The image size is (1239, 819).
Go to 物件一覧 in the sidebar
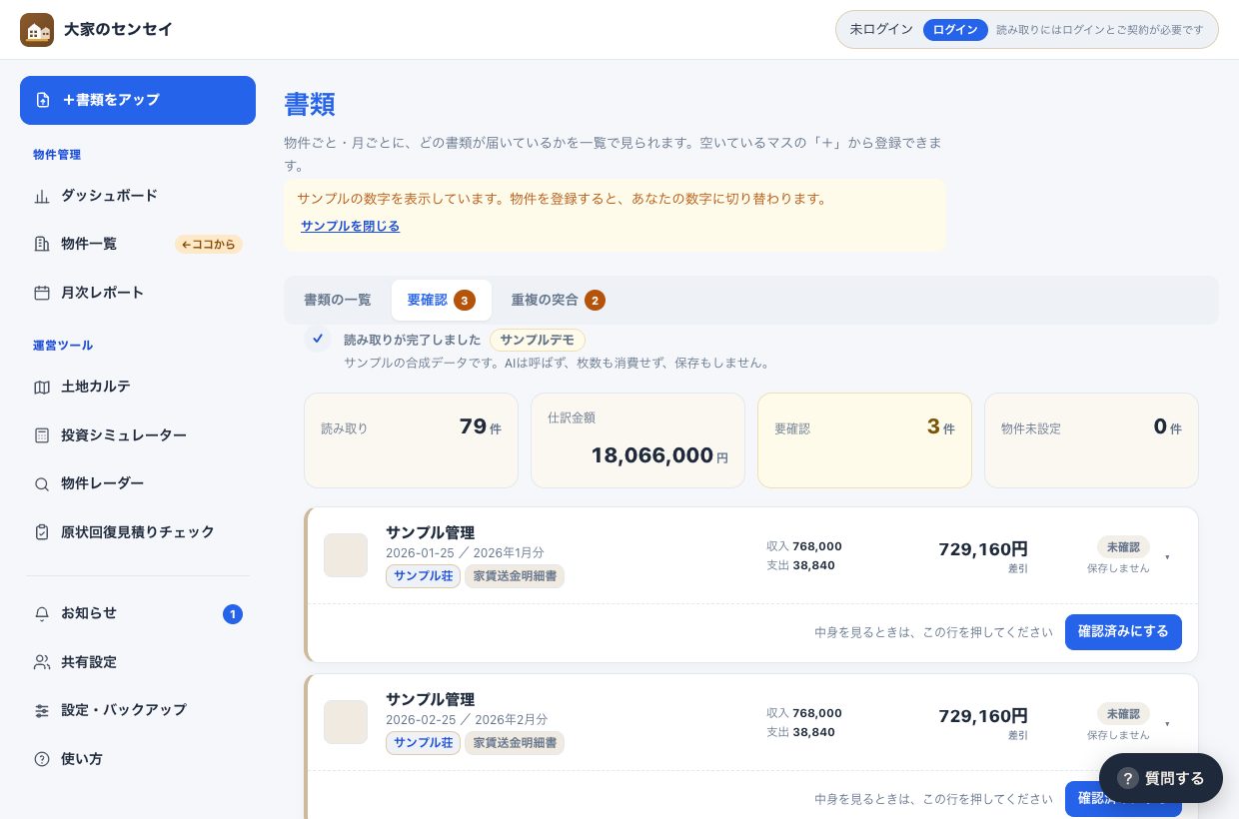click(x=138, y=244)
